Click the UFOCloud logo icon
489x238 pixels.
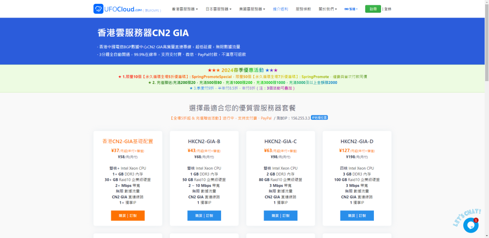coord(98,9)
